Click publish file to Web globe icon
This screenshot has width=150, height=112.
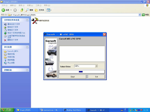(5, 33)
